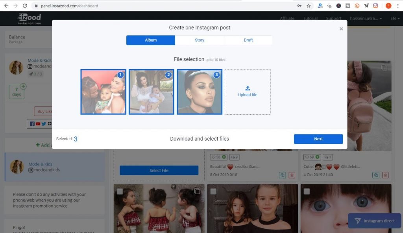This screenshot has height=233, width=403.
Task: Reload the page with refresh icon
Action: [x=25, y=6]
